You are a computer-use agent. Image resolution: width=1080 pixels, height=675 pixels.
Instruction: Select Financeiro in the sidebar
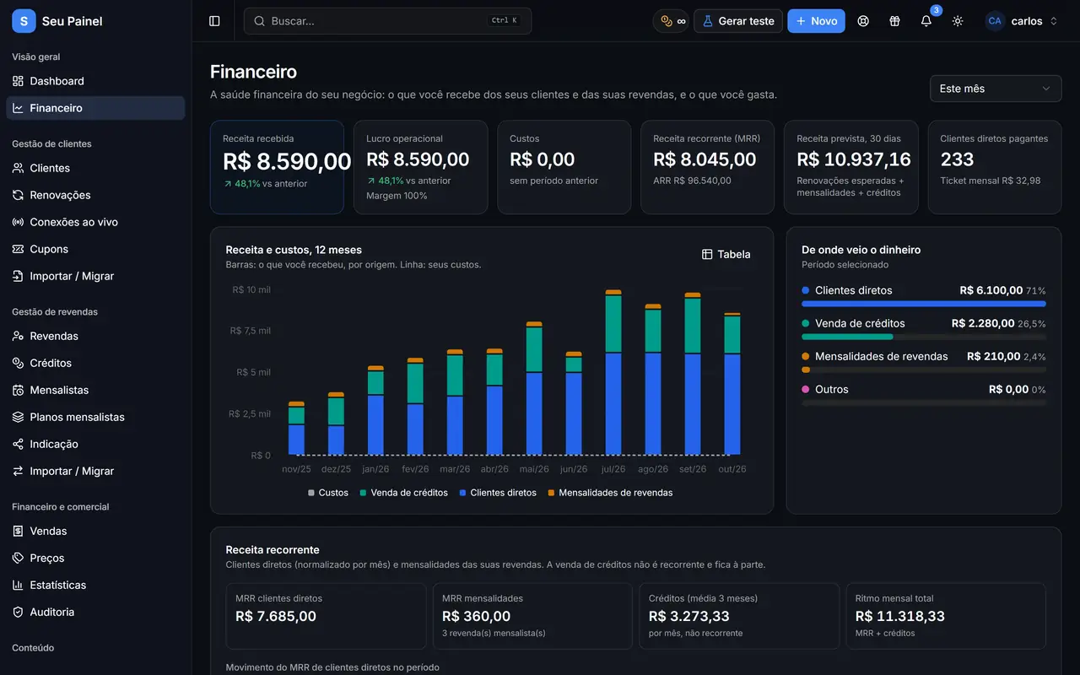(95, 108)
